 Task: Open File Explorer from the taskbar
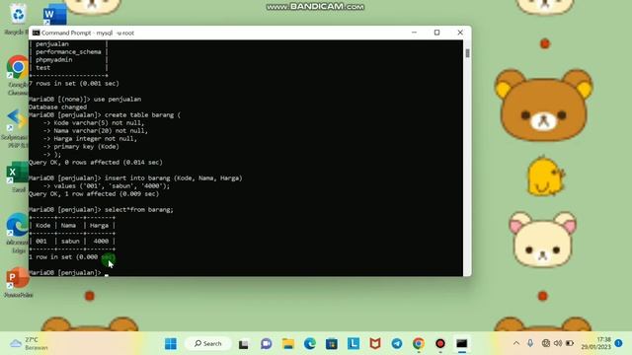tap(287, 344)
